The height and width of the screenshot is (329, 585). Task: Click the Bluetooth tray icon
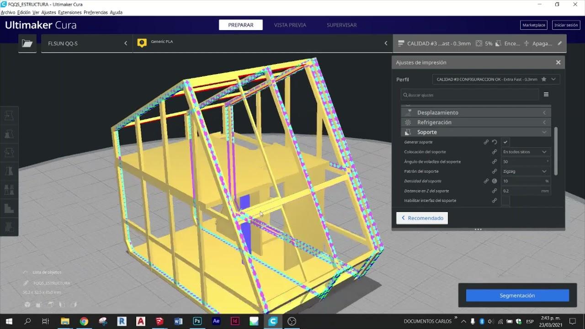(x=482, y=321)
